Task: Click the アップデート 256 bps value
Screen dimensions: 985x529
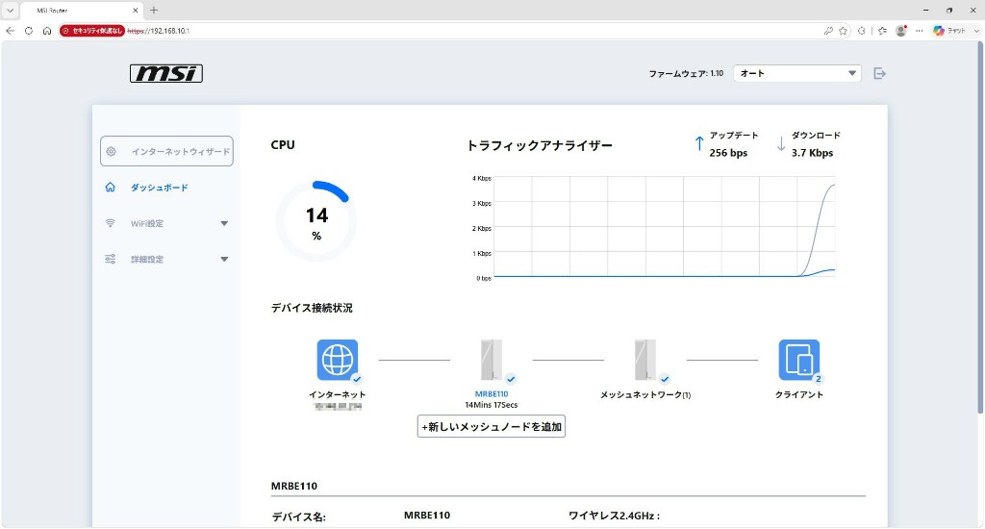Action: click(728, 153)
